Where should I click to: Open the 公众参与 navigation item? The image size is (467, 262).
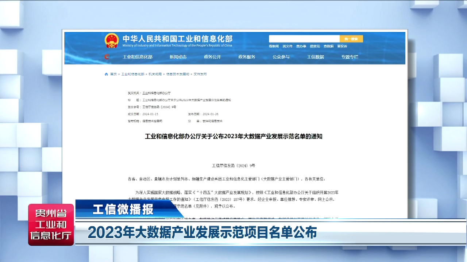[281, 57]
